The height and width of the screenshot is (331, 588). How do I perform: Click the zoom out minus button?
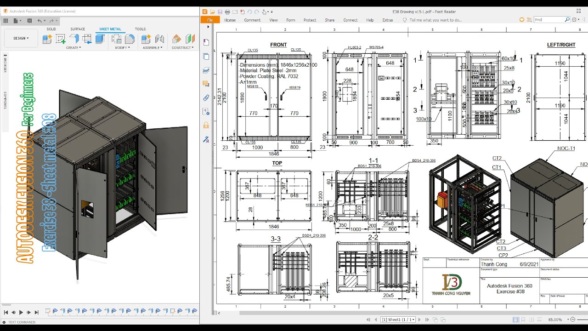[x=572, y=320]
